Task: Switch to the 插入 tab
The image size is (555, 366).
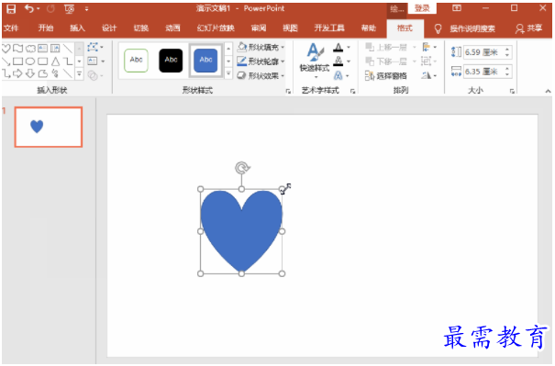Action: point(77,28)
